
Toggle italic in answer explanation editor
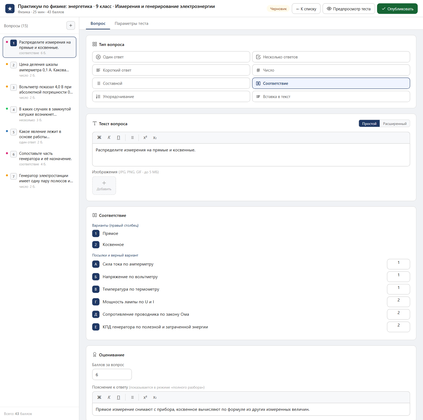click(109, 397)
